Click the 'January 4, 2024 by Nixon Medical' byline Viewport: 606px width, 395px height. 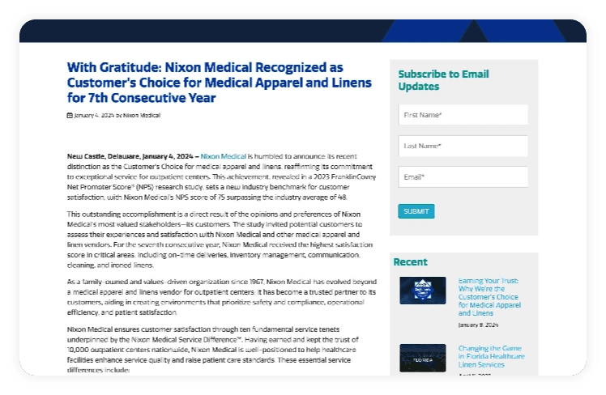(x=117, y=115)
